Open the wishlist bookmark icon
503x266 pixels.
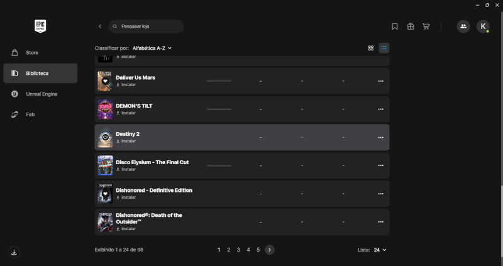click(x=395, y=26)
